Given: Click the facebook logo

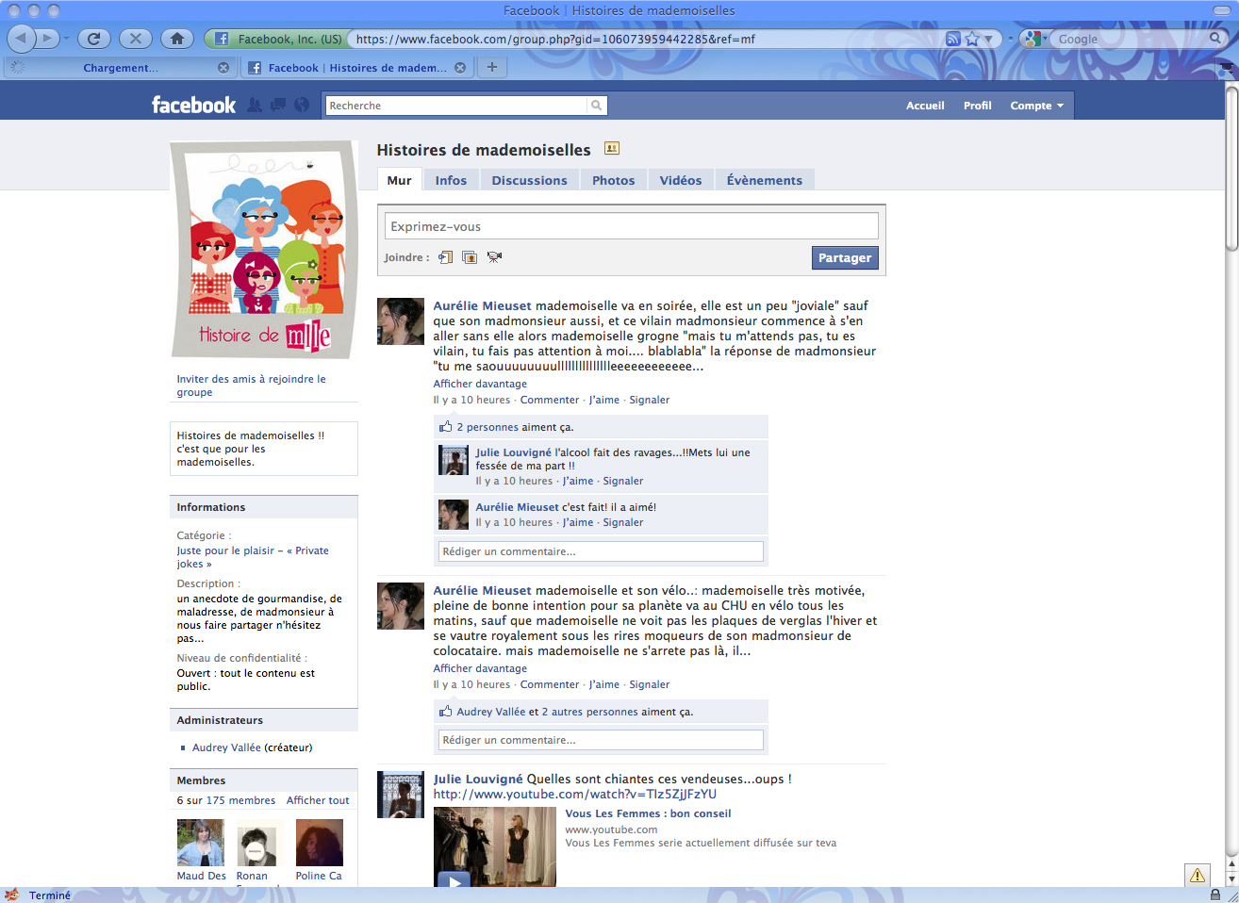Looking at the screenshot, I should [x=193, y=105].
